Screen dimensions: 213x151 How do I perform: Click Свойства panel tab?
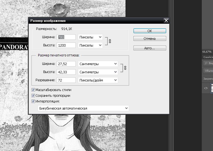point(208,57)
